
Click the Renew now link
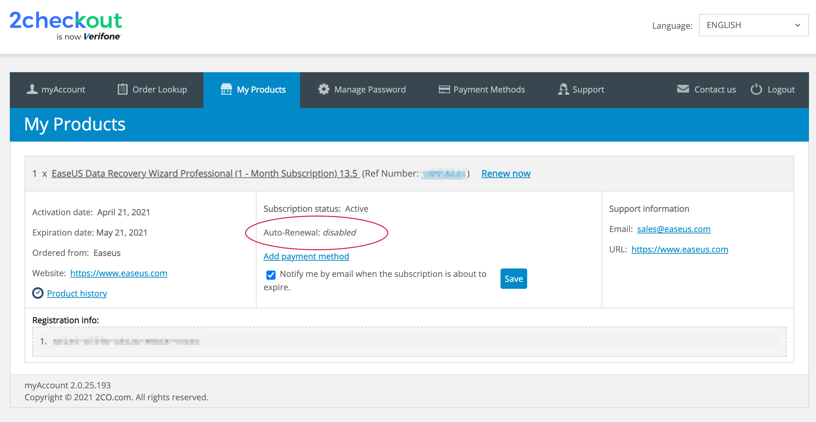(x=505, y=173)
